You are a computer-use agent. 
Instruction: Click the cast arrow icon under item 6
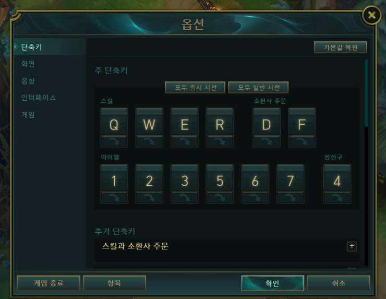255,198
